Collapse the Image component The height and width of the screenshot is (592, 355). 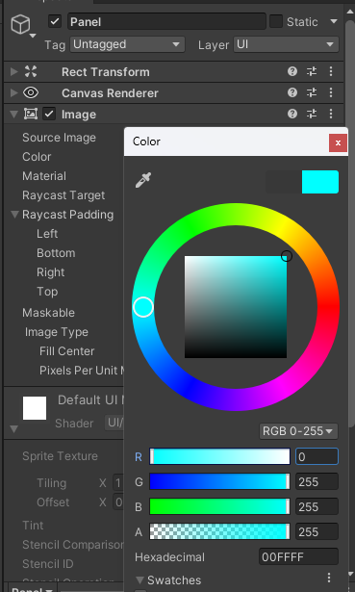coord(14,114)
